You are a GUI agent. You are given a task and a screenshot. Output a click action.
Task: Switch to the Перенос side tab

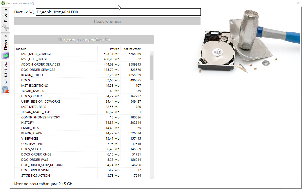[5, 47]
